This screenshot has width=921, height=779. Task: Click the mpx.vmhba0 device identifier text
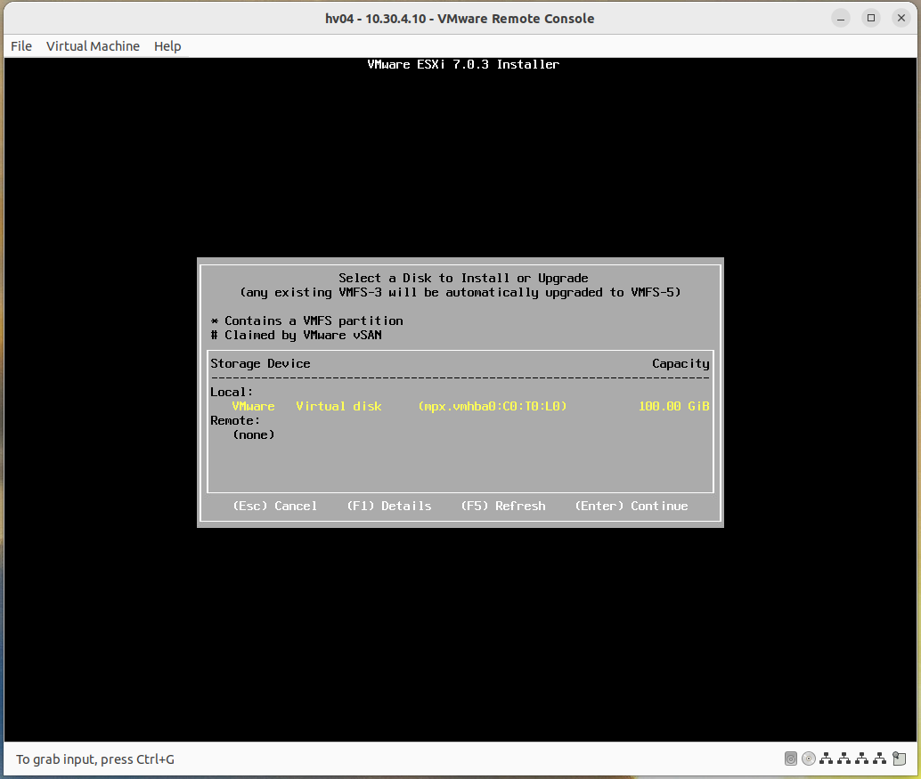(493, 406)
